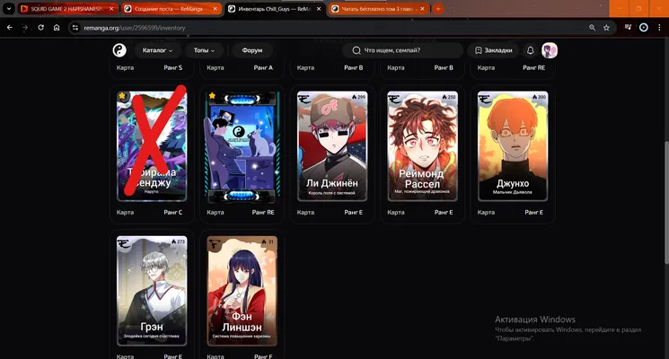
Task: Open the Закладки bookmarks button
Action: tap(494, 50)
